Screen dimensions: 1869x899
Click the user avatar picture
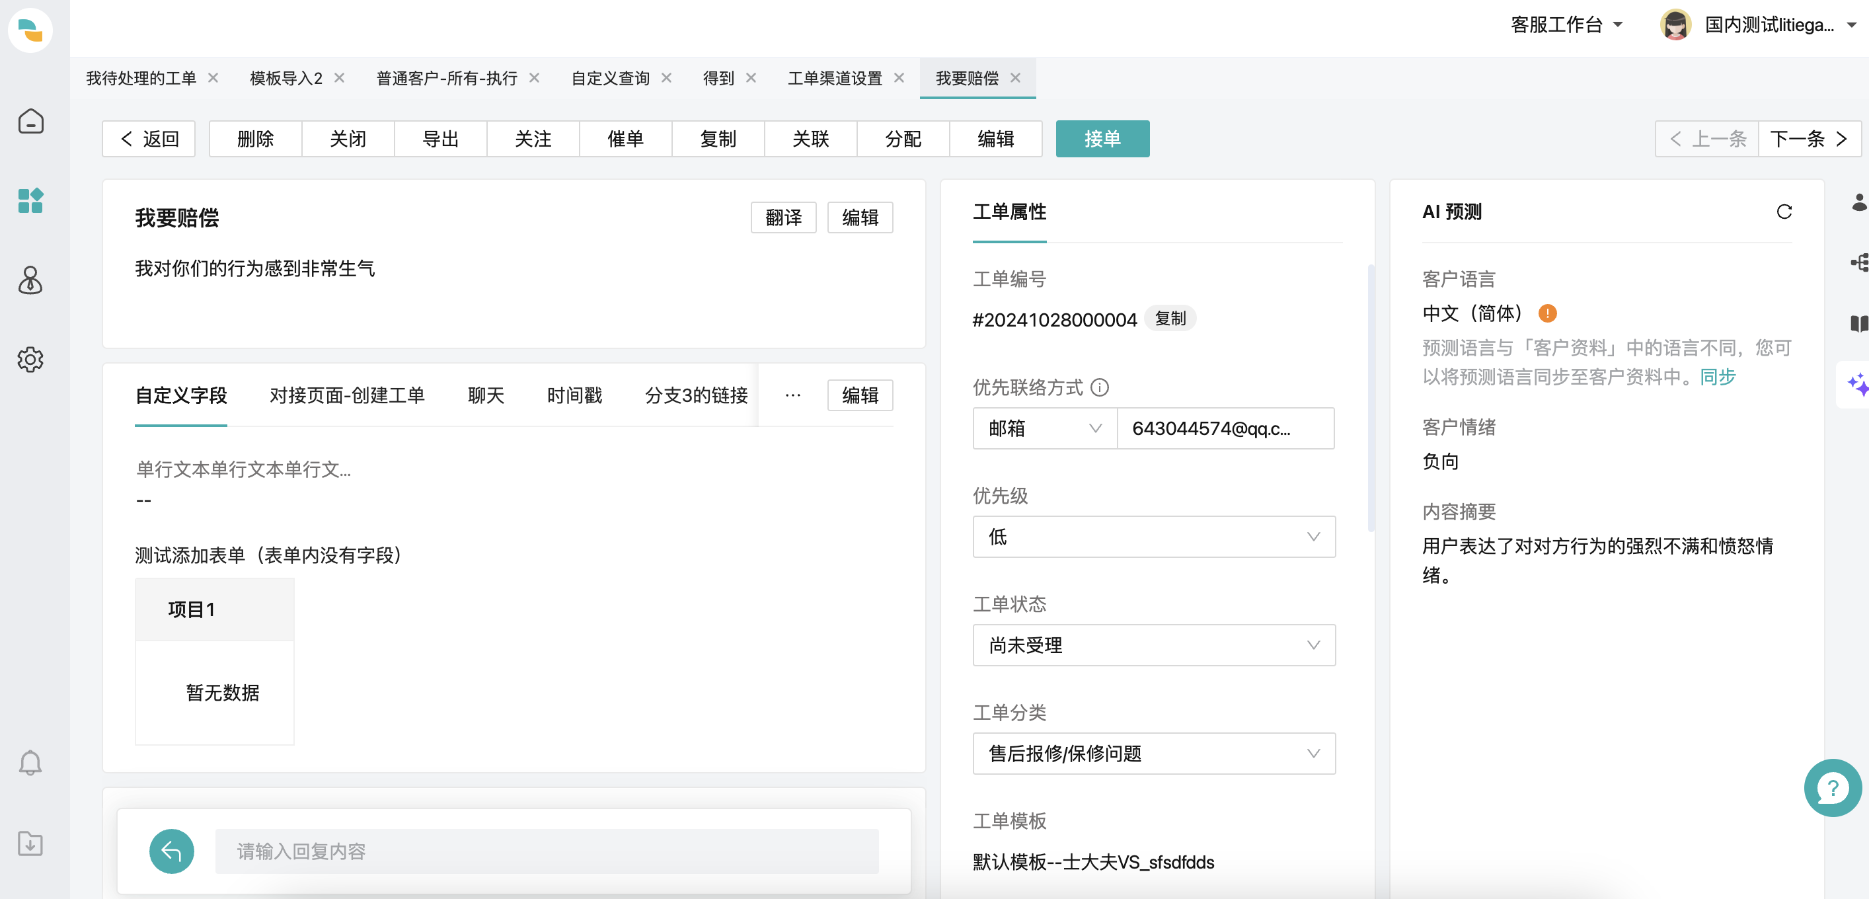(1675, 25)
